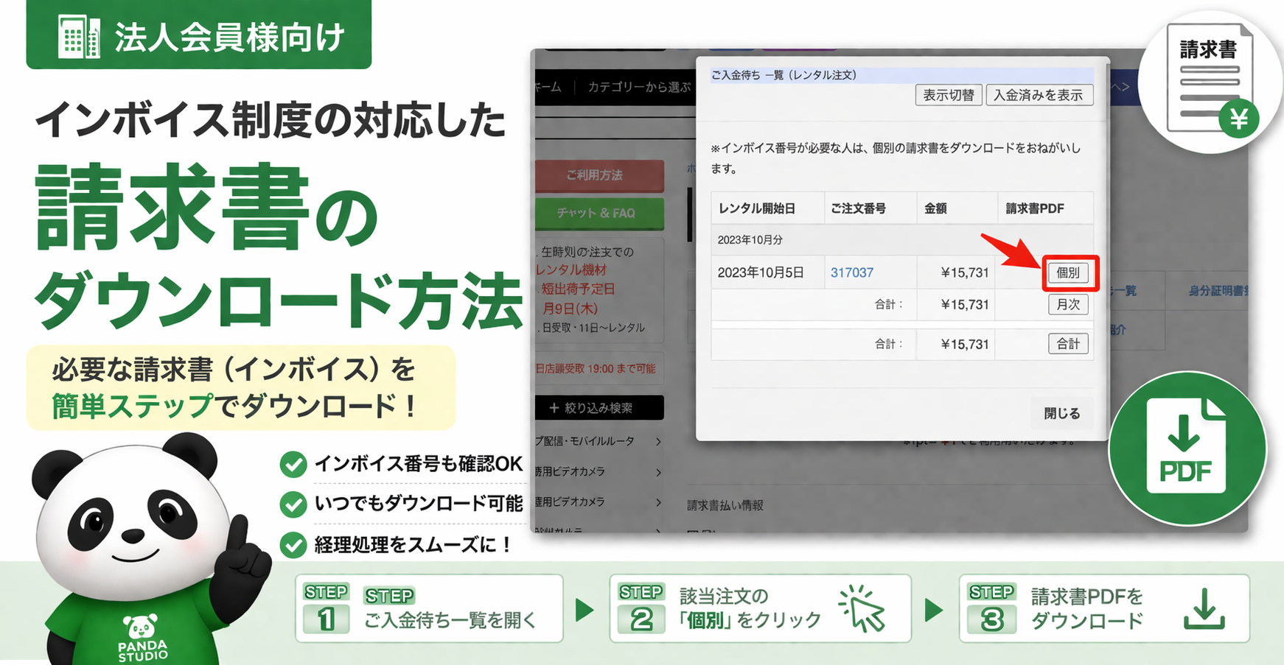Click the download arrow icon in Step 3
1284x665 pixels.
coord(1204,609)
